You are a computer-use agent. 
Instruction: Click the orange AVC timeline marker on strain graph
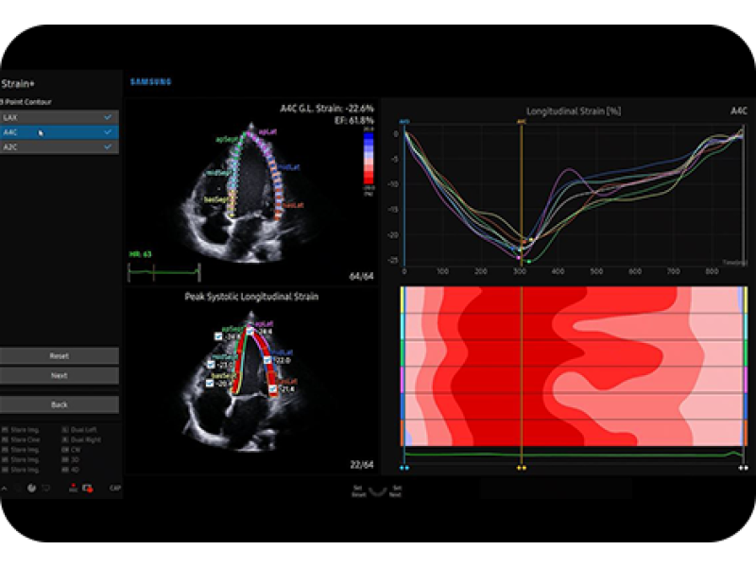(521, 121)
